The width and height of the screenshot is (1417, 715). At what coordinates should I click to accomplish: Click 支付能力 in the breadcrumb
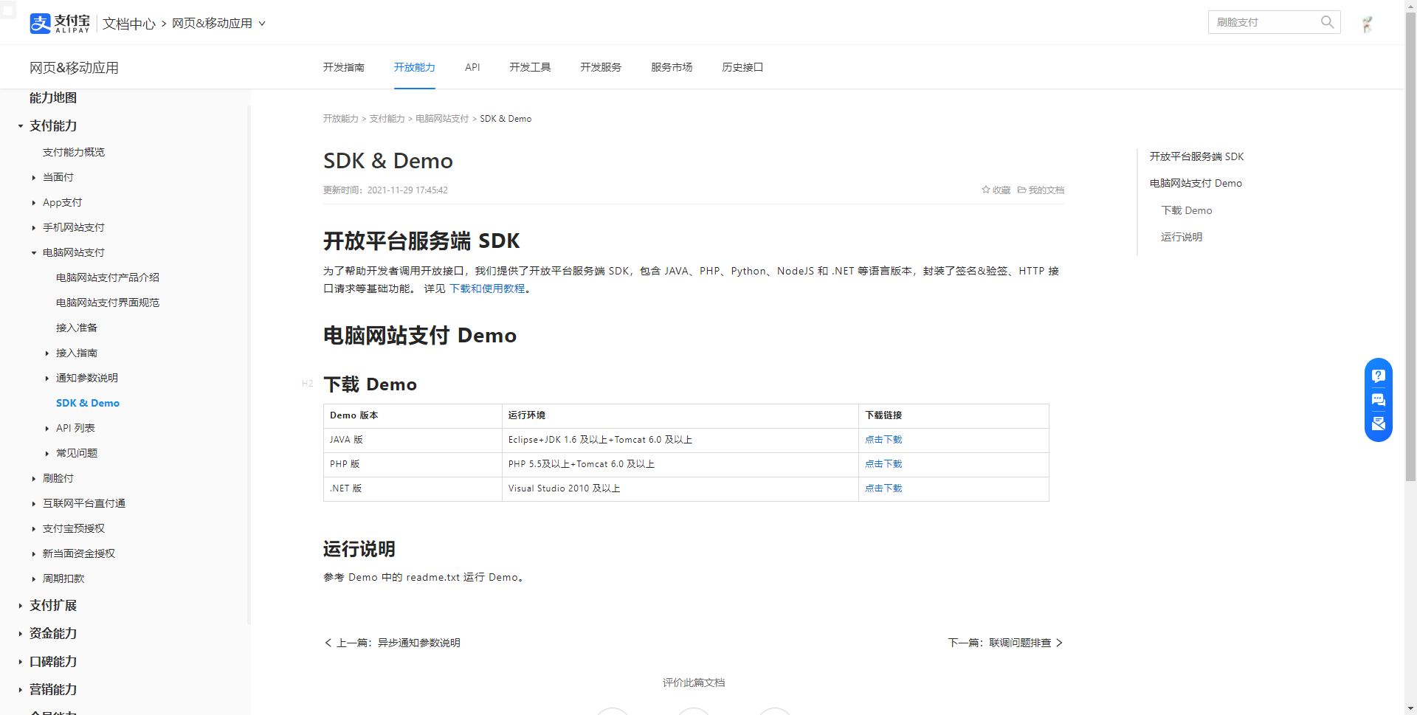[x=387, y=119]
